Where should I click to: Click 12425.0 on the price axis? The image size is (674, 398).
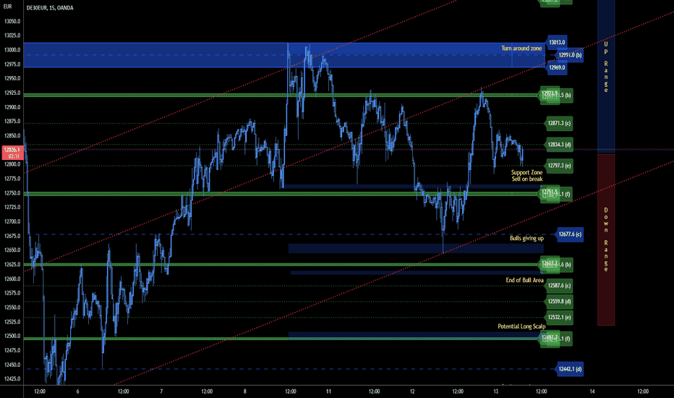click(12, 379)
